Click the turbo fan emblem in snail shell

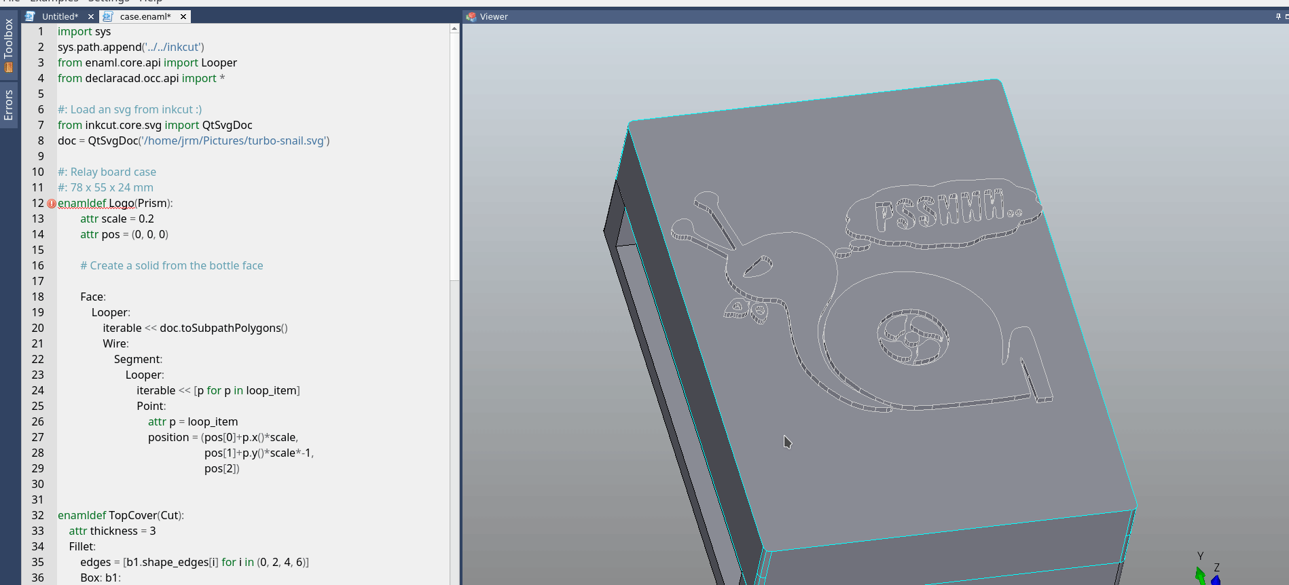(913, 337)
